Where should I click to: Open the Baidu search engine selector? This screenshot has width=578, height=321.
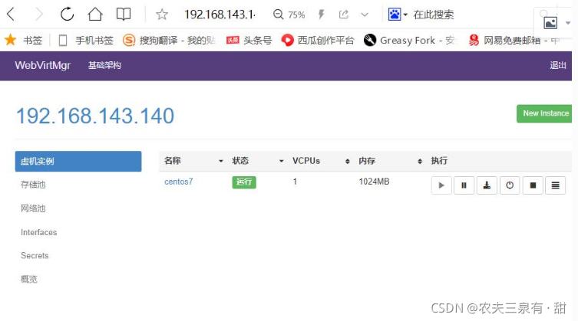[398, 15]
